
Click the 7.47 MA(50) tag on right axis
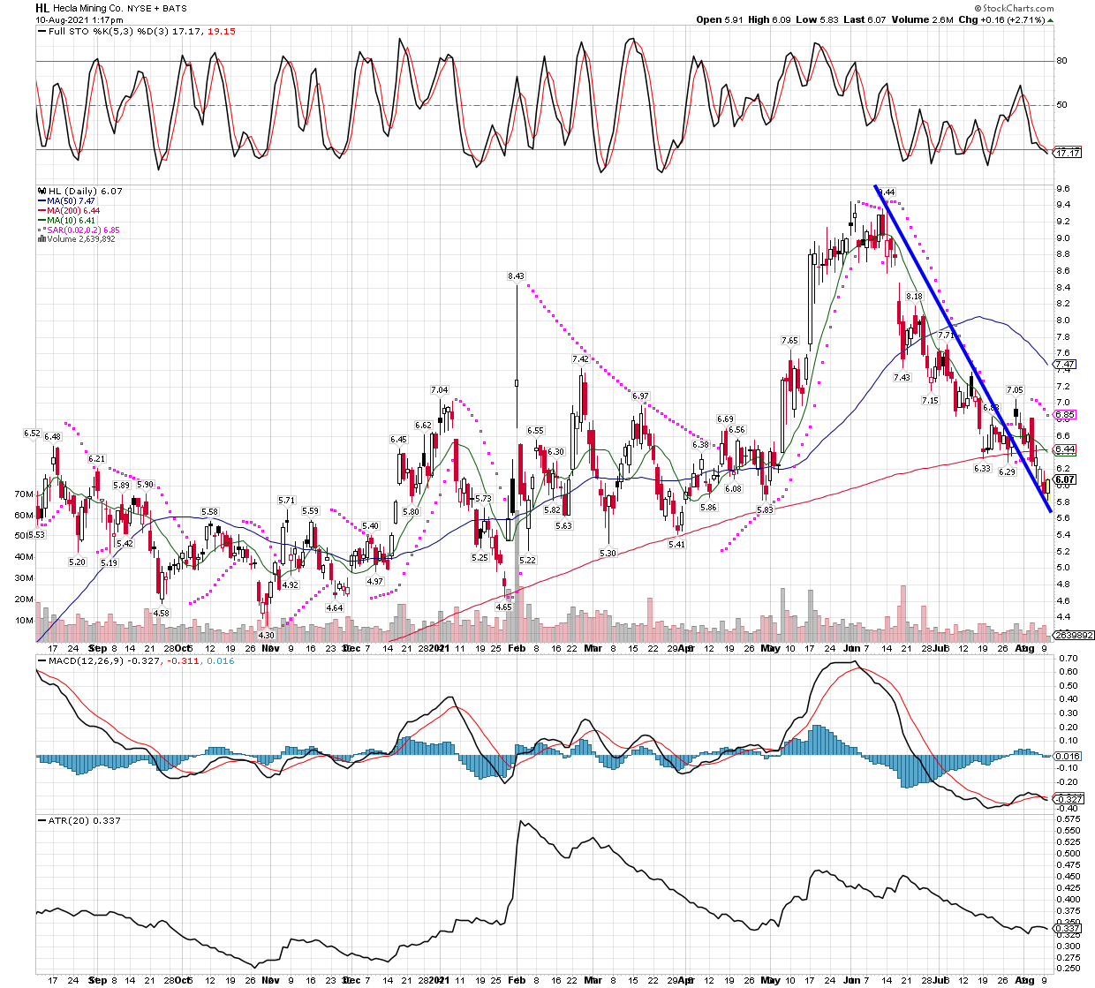[1066, 364]
